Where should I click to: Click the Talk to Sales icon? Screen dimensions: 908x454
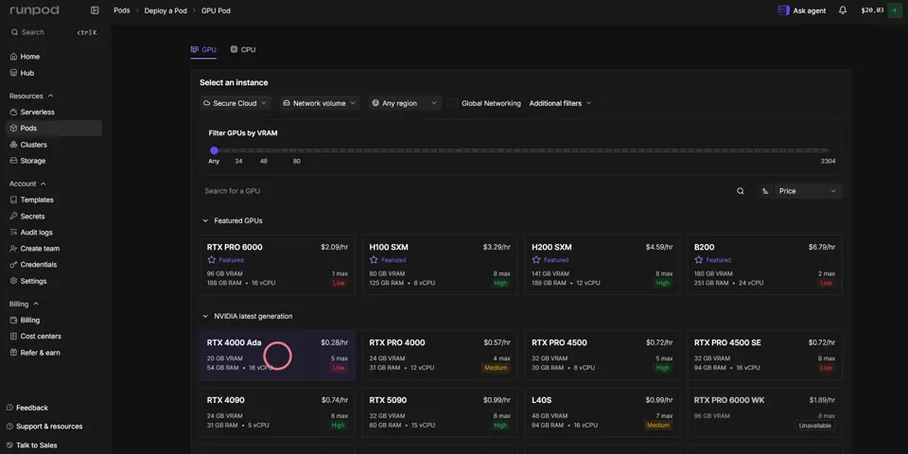[9, 445]
